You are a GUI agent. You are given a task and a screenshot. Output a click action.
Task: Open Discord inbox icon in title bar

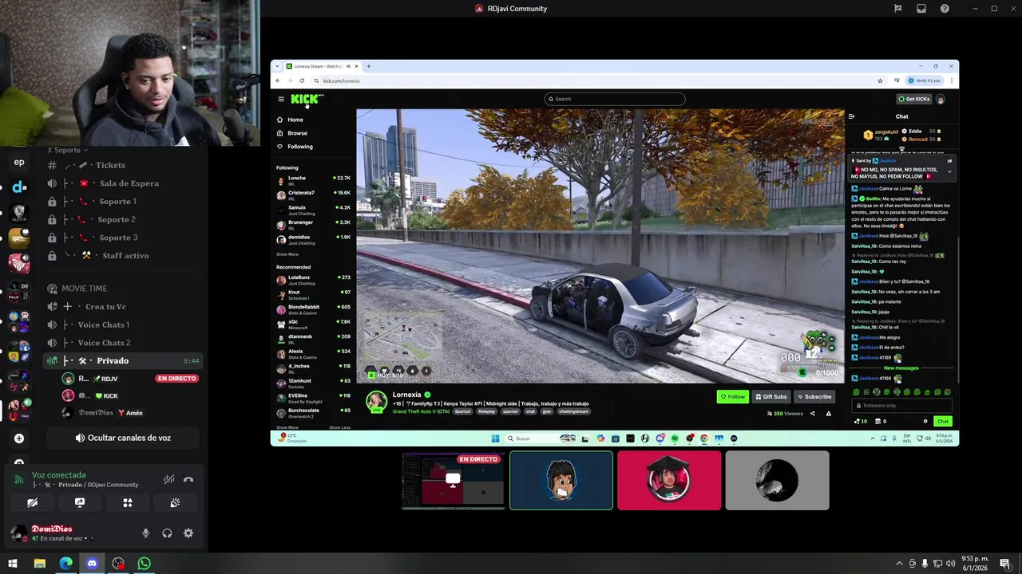tap(921, 9)
